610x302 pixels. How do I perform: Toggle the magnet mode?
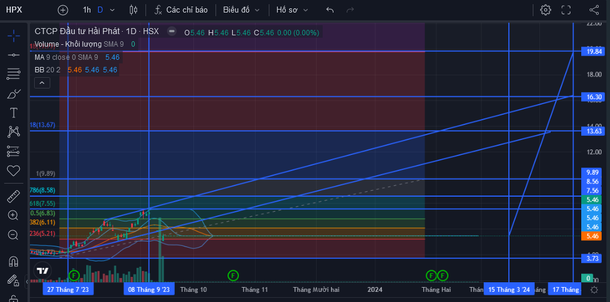coord(14,261)
